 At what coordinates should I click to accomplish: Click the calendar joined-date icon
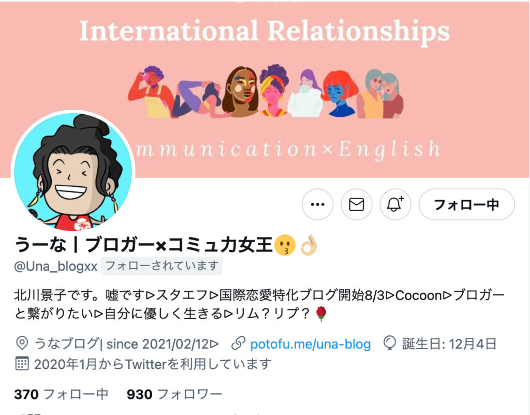click(22, 364)
